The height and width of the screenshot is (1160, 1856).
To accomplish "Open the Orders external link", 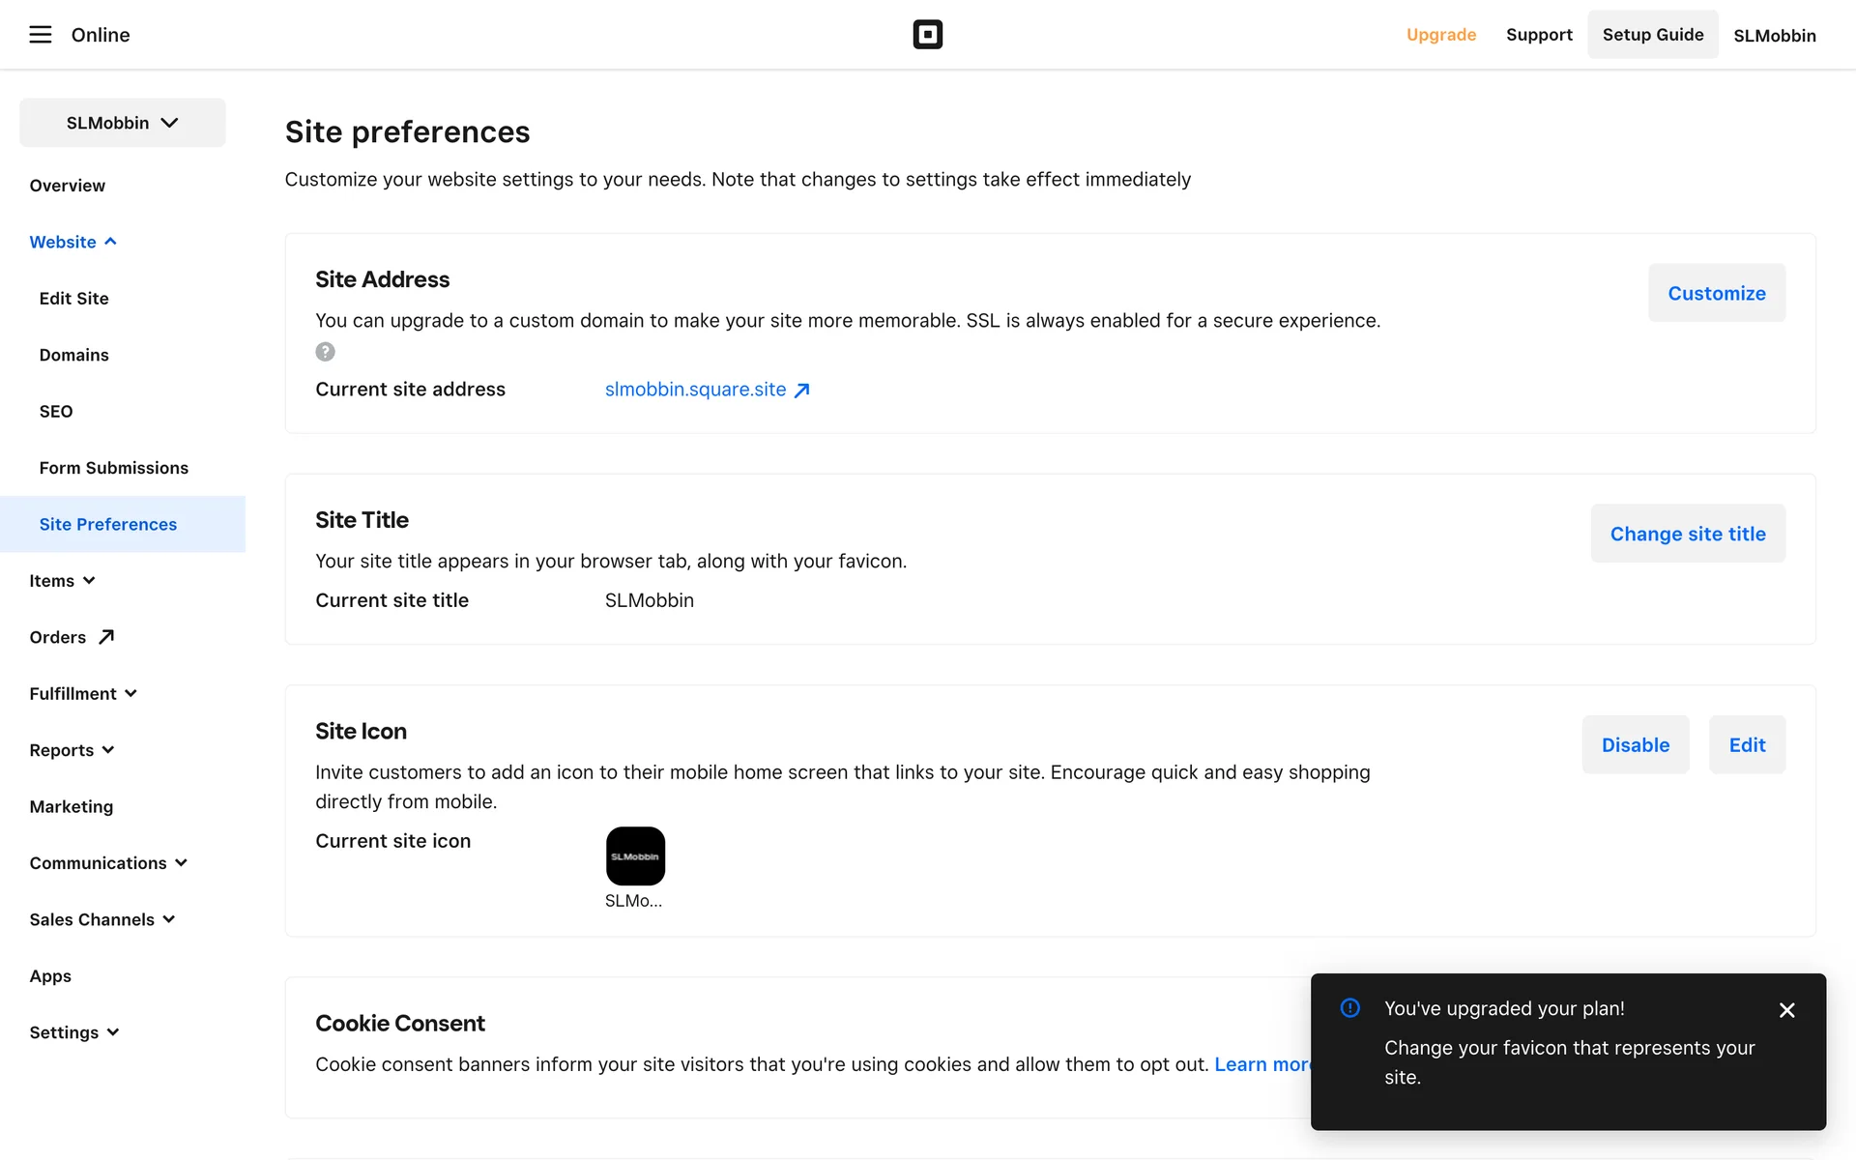I will (x=72, y=637).
